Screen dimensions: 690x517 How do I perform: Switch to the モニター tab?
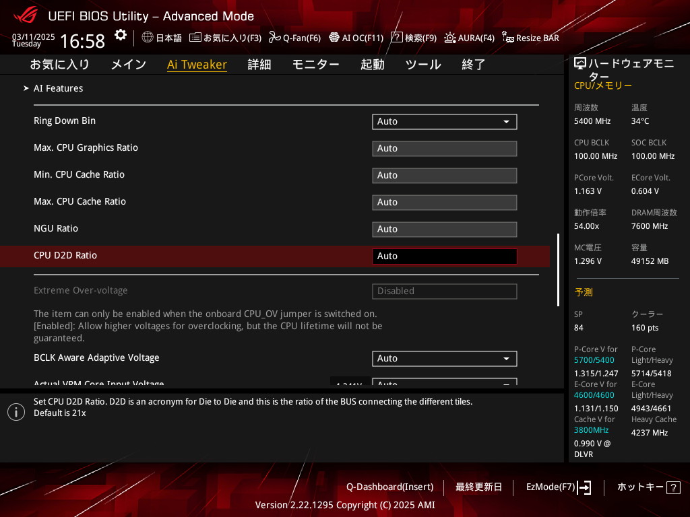pyautogui.click(x=315, y=64)
